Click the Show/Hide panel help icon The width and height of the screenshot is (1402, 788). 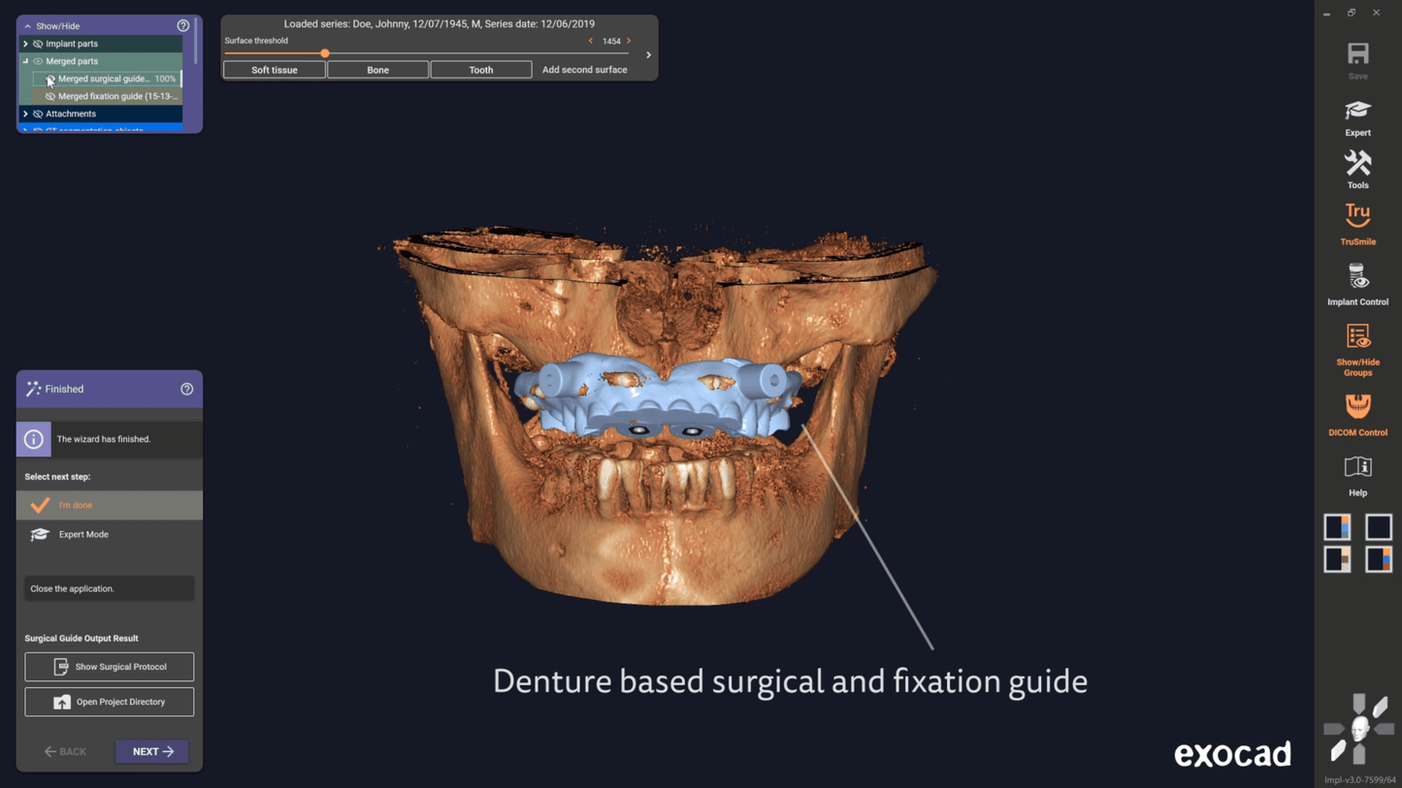pos(183,26)
